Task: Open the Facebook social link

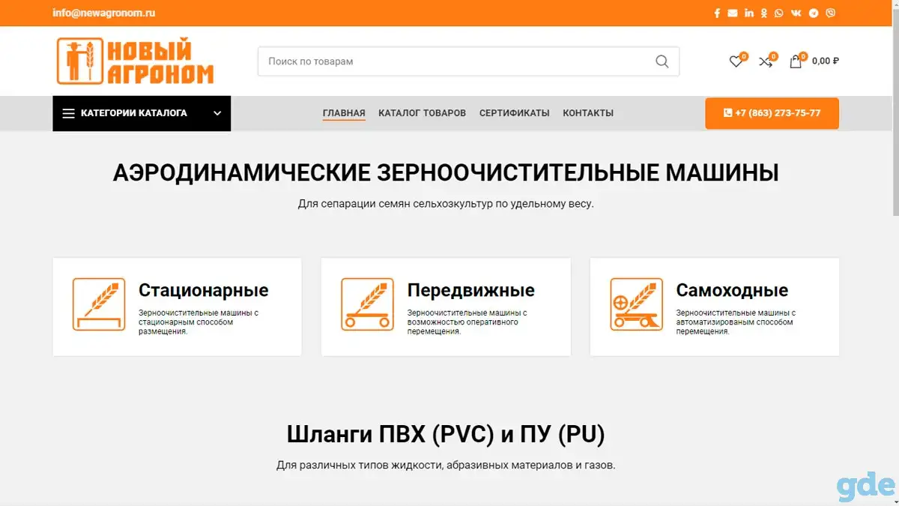Action: [x=717, y=13]
